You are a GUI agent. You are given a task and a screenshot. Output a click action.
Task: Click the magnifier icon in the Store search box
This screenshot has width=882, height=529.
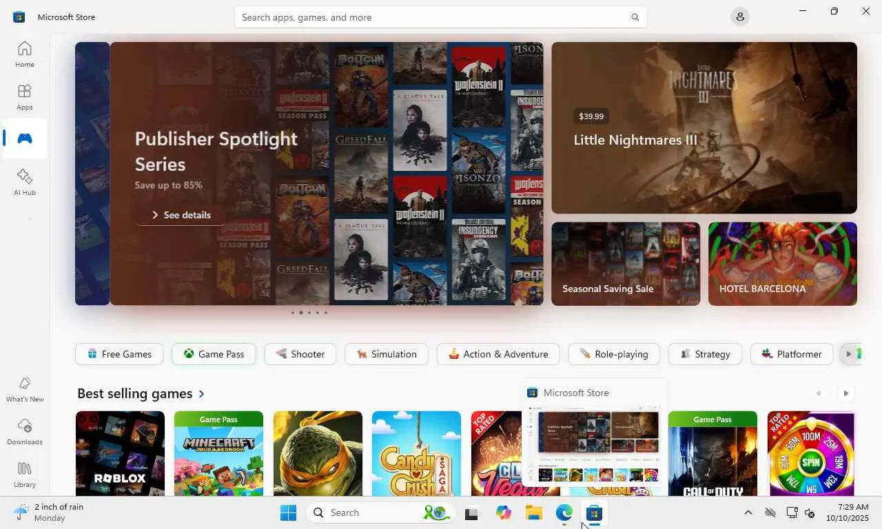click(x=635, y=17)
